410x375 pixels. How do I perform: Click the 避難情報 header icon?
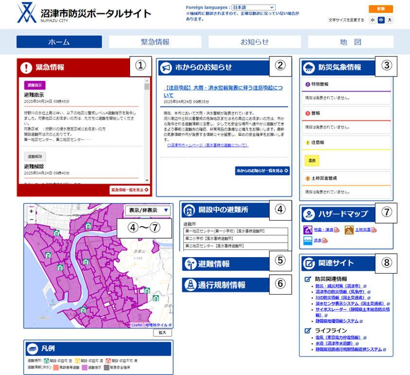point(190,264)
